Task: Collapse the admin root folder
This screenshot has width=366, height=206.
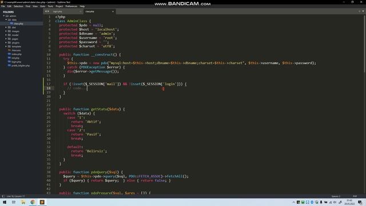Action: pyautogui.click(x=4, y=16)
